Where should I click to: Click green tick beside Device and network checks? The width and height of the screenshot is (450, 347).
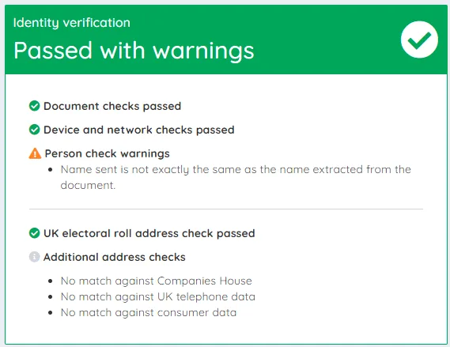click(x=35, y=130)
